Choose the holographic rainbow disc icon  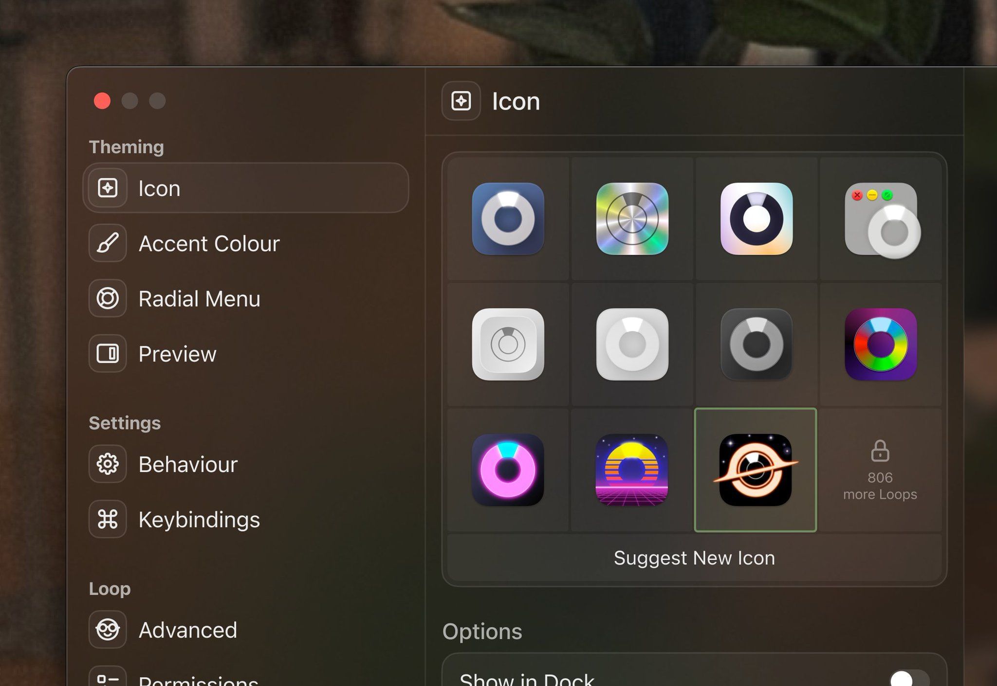pyautogui.click(x=632, y=219)
